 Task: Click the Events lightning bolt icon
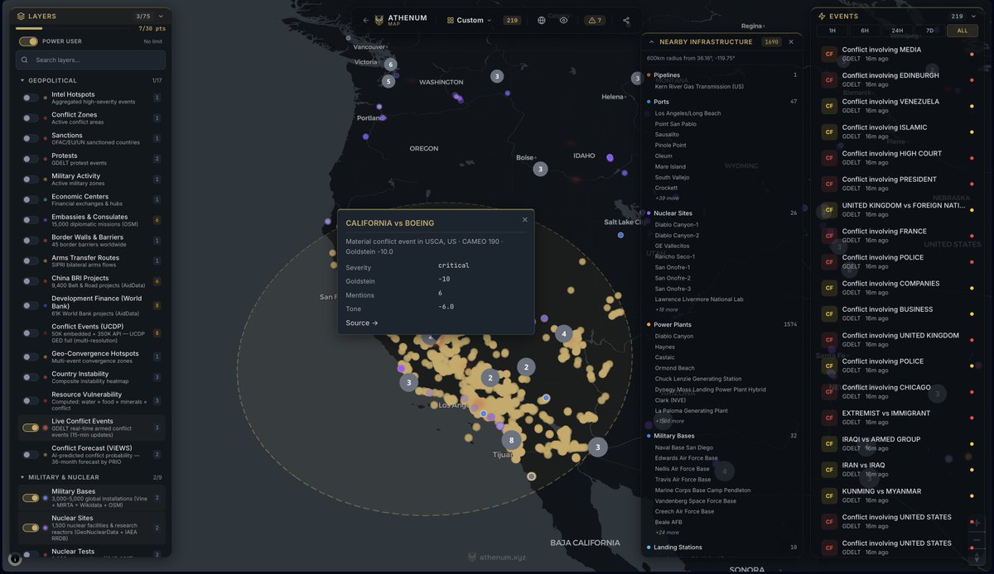[x=822, y=16]
